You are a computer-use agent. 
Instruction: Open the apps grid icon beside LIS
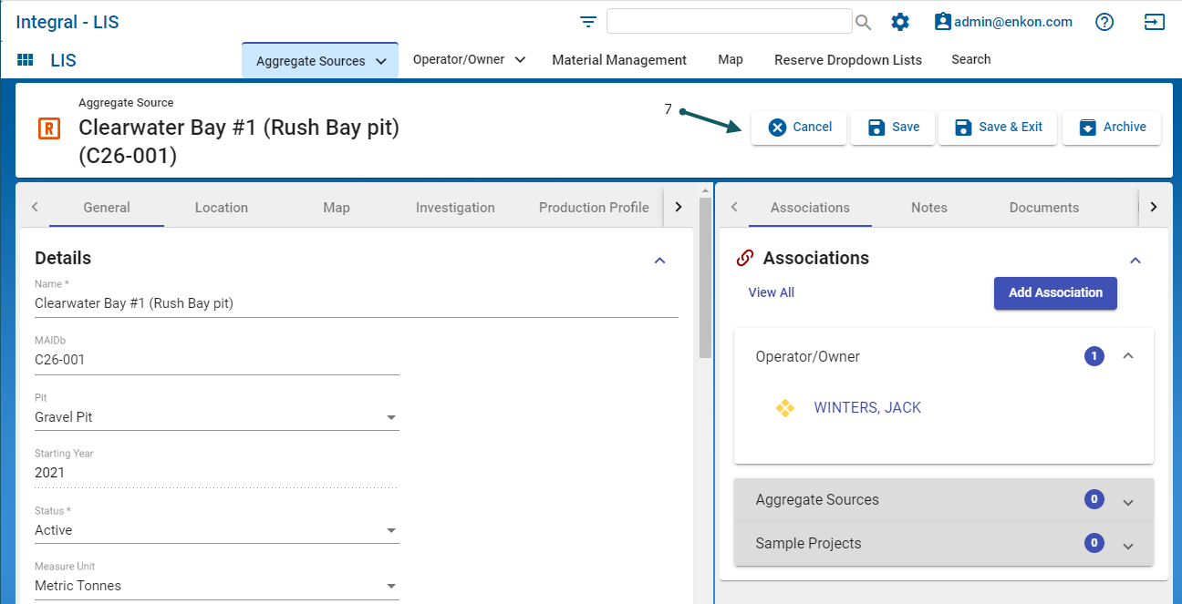(x=26, y=60)
